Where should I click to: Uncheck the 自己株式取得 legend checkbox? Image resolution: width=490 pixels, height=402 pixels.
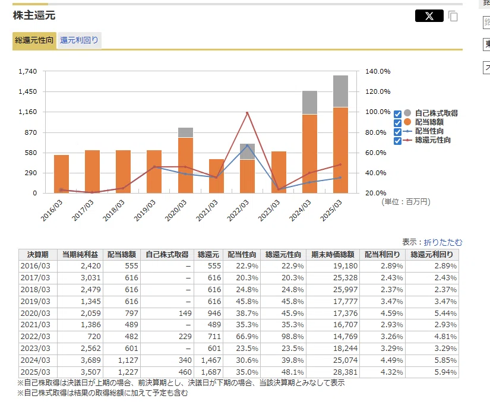[x=397, y=114]
